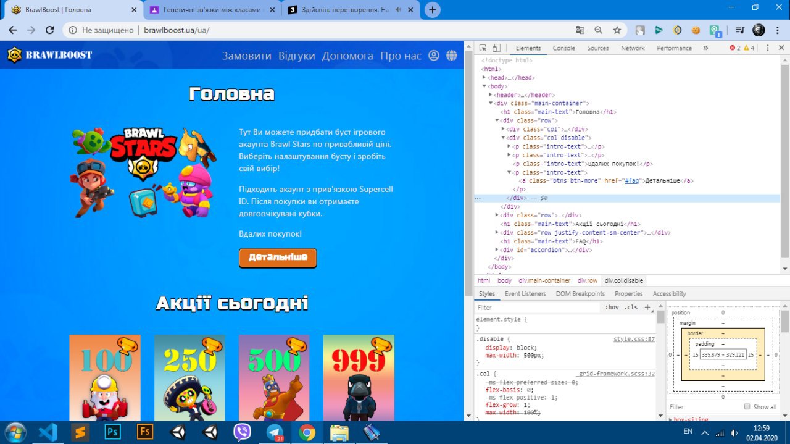Open the DevTools three-dot customize menu
Image resolution: width=790 pixels, height=444 pixels.
tap(767, 48)
